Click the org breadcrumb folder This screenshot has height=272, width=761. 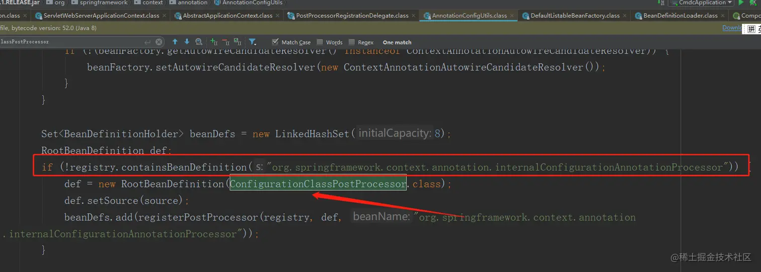pyautogui.click(x=55, y=3)
